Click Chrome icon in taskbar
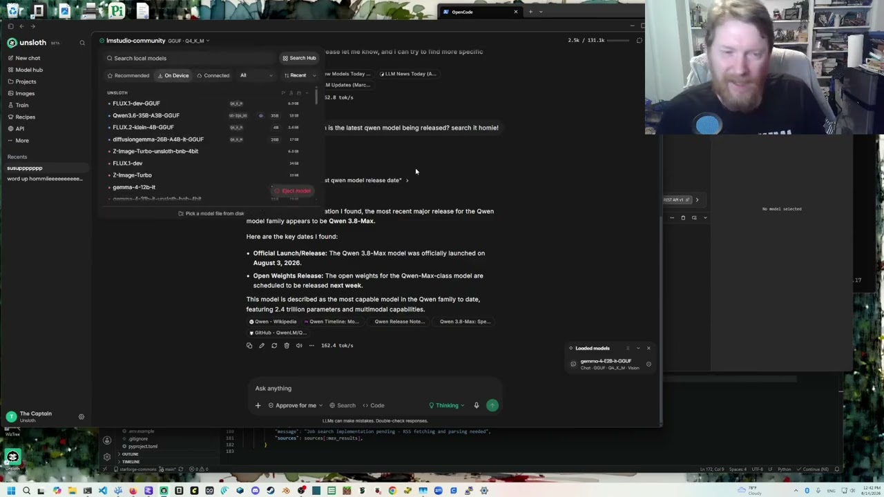884x497 pixels. pyautogui.click(x=392, y=491)
